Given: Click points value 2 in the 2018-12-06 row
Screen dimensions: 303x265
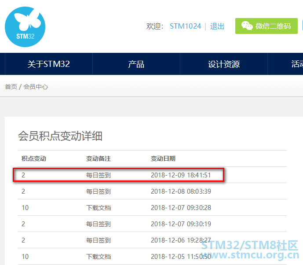Looking at the screenshot, I should (23, 240).
